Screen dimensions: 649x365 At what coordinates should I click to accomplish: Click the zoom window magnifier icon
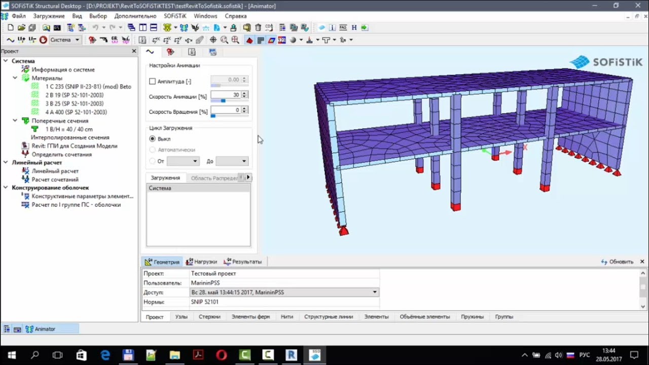point(235,40)
